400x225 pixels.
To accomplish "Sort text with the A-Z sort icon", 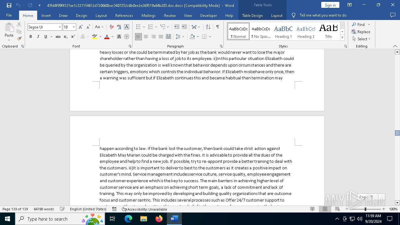I will [x=208, y=27].
